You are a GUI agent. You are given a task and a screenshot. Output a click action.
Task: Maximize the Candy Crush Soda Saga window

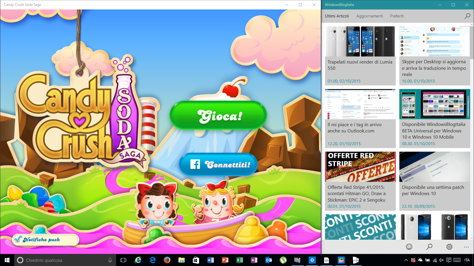point(300,5)
